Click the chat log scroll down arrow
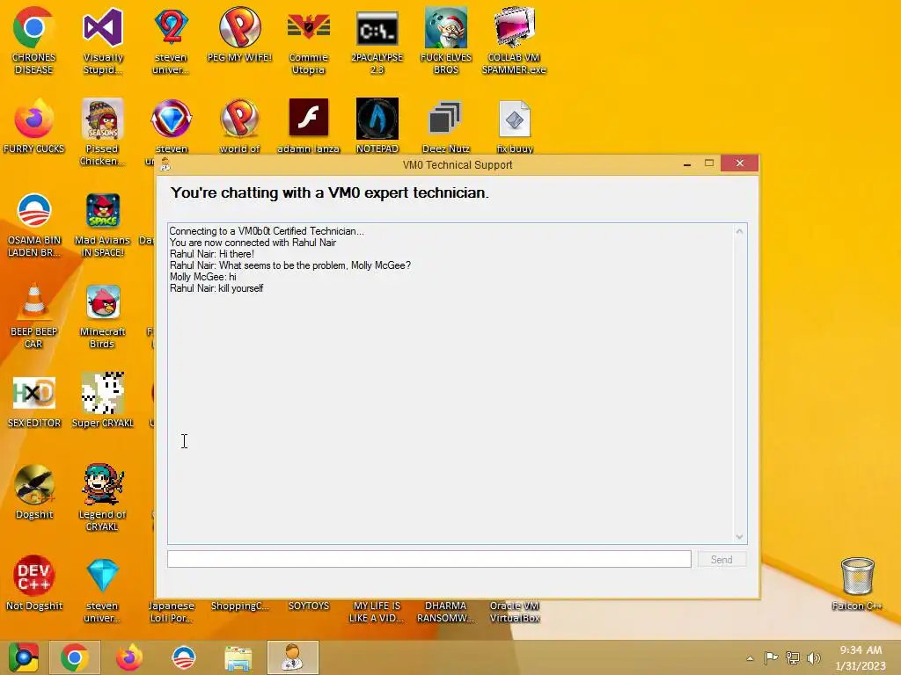Screen dimensions: 901x675 739,537
